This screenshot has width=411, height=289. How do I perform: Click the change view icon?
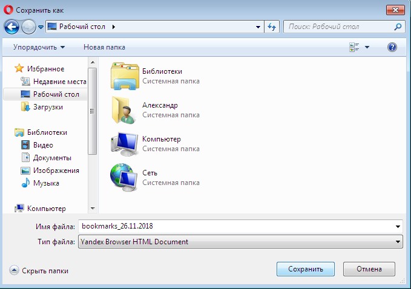[x=354, y=47]
